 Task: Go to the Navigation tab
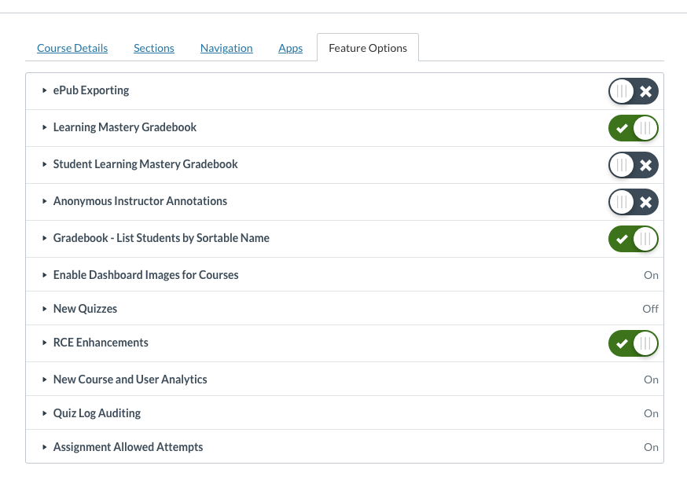[226, 48]
